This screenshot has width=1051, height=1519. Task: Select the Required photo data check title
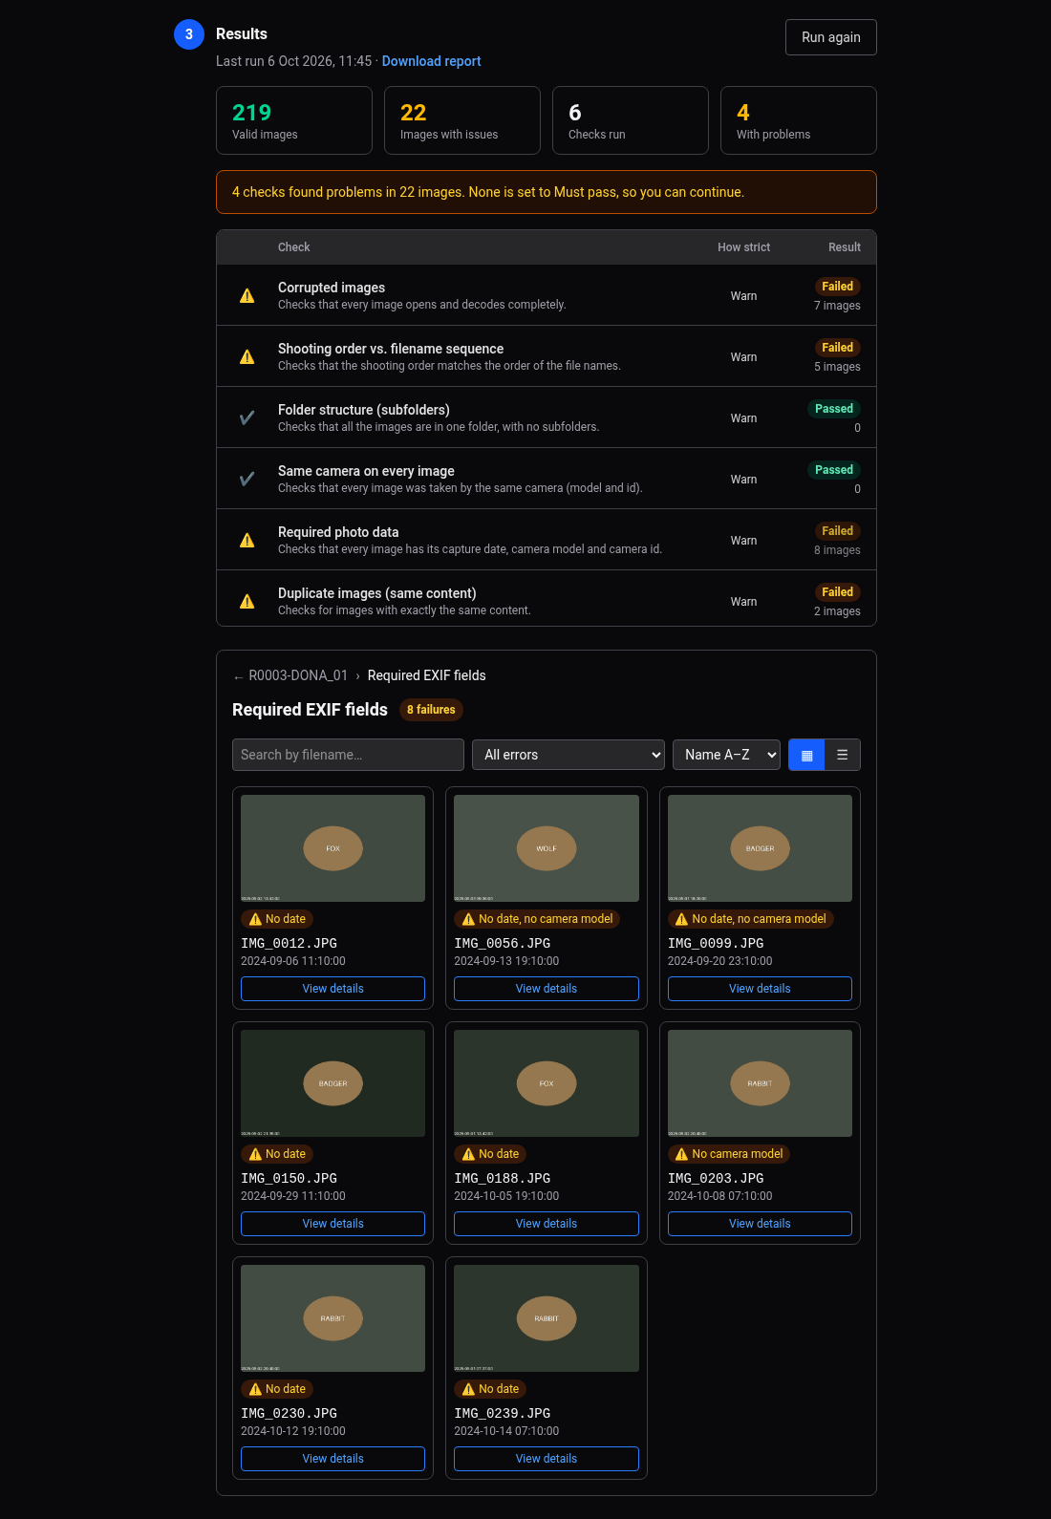pos(338,532)
